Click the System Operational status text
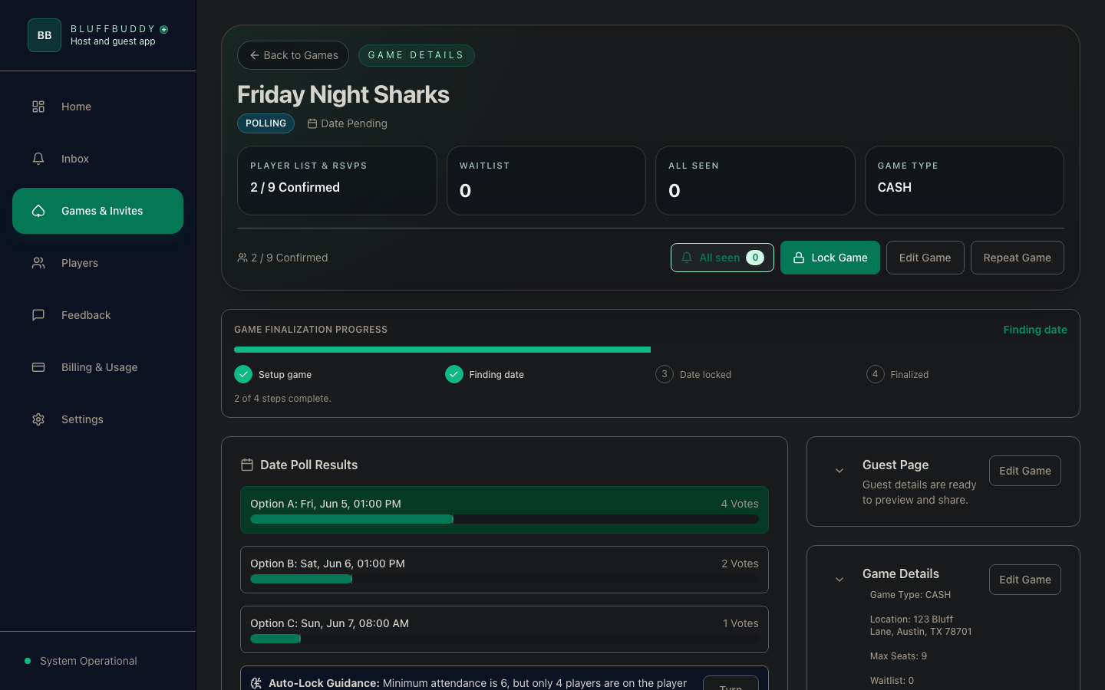This screenshot has height=690, width=1105. point(88,661)
